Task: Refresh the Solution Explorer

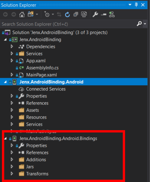Action: (x=68, y=15)
